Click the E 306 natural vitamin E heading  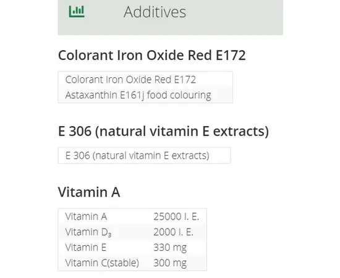pyautogui.click(x=163, y=131)
